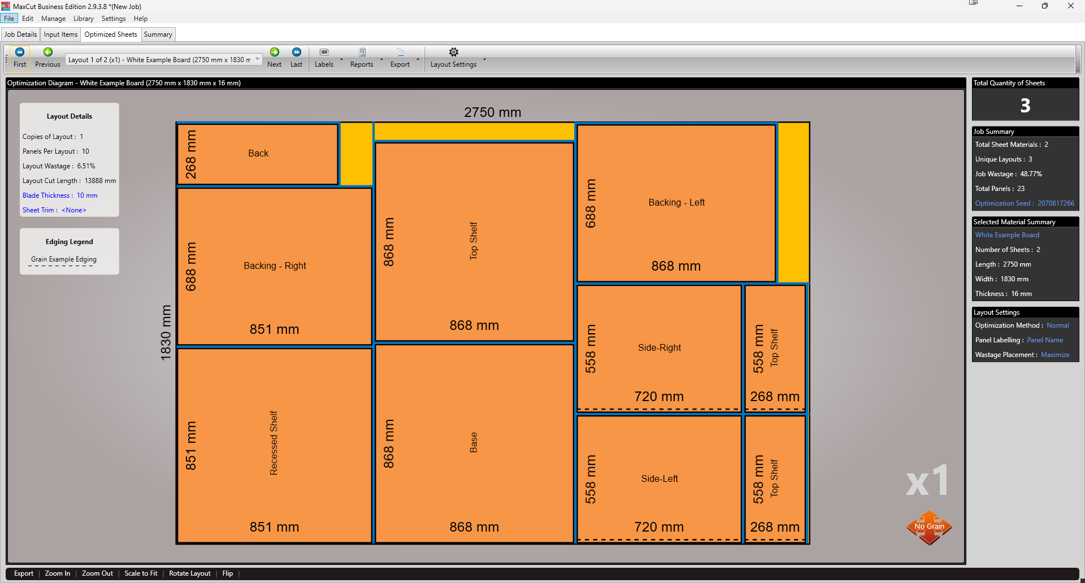Screen dimensions: 1085x583
Task: Switch to the Summary tab
Action: [x=158, y=34]
